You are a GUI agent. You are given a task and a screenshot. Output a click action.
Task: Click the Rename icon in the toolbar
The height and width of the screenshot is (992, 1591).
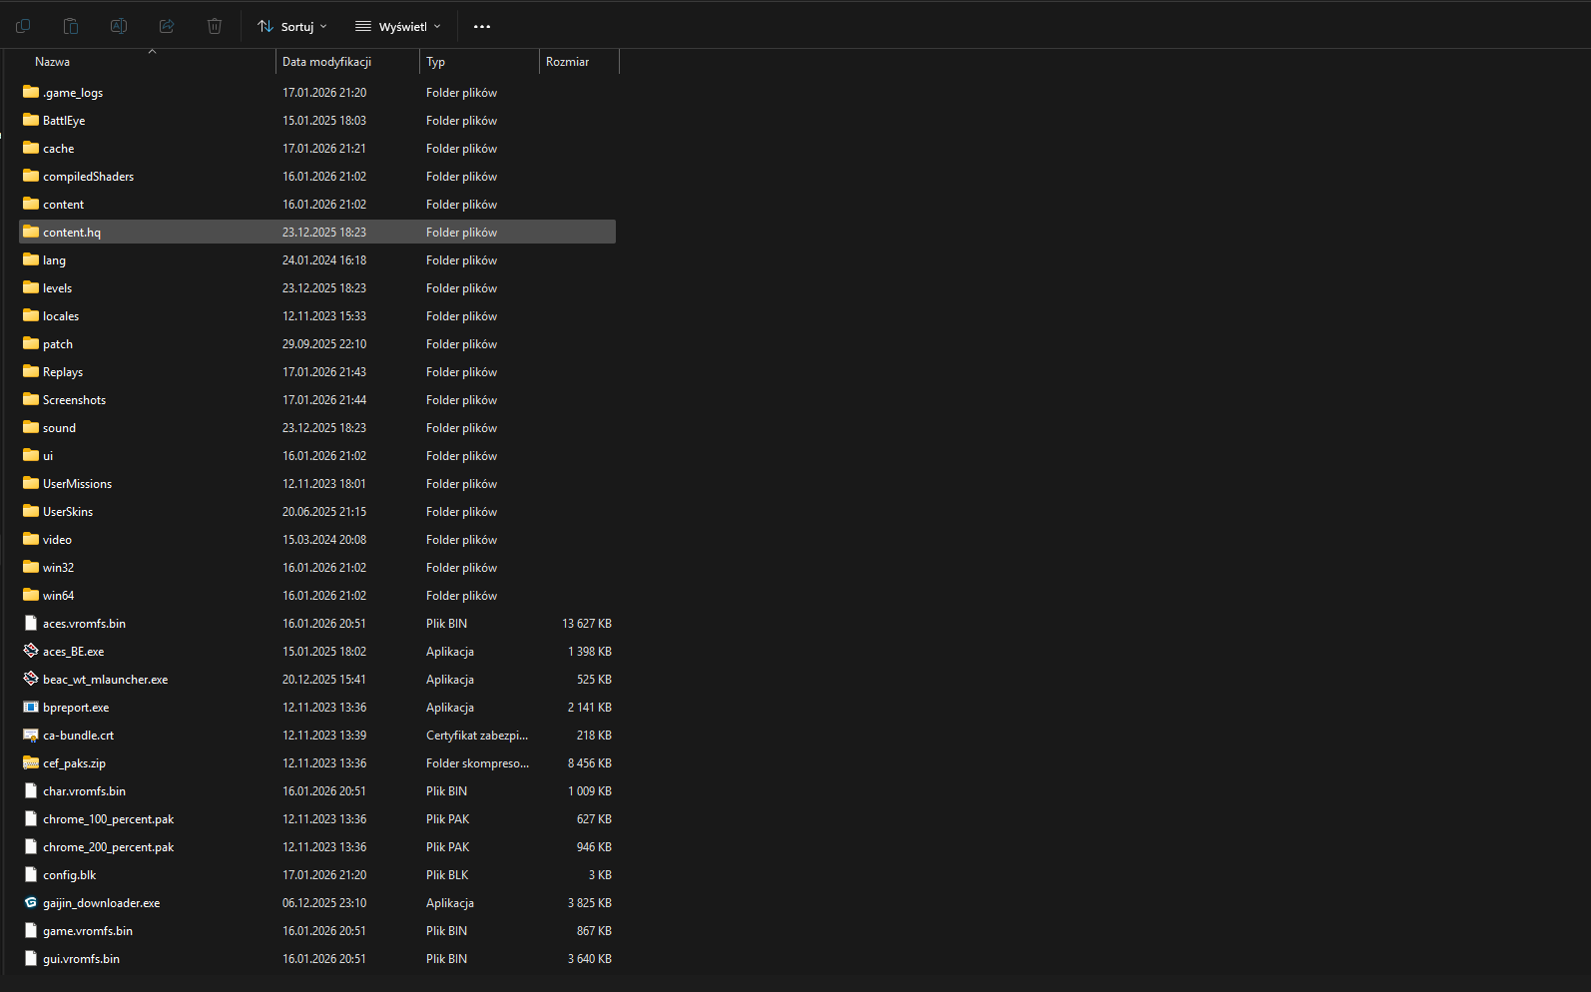point(119,26)
